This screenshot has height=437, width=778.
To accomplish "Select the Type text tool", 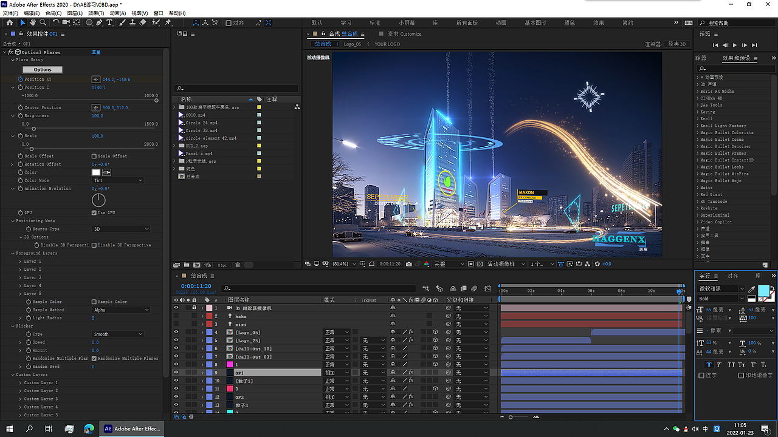I will [x=109, y=22].
